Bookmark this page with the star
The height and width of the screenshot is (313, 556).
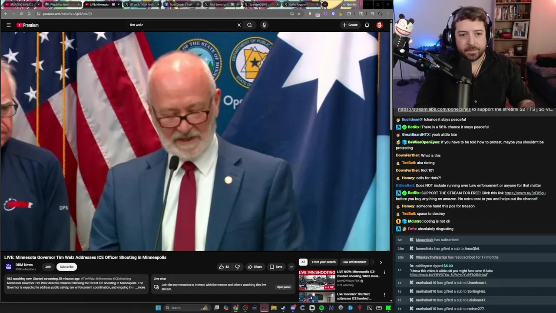pos(299,13)
